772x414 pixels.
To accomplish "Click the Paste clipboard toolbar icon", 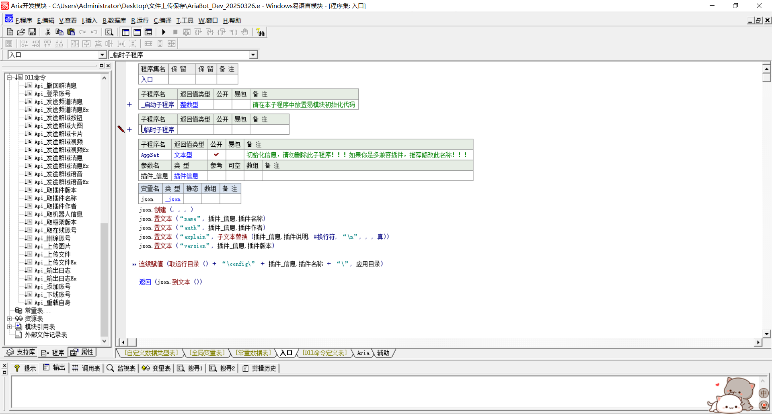I will pyautogui.click(x=71, y=32).
